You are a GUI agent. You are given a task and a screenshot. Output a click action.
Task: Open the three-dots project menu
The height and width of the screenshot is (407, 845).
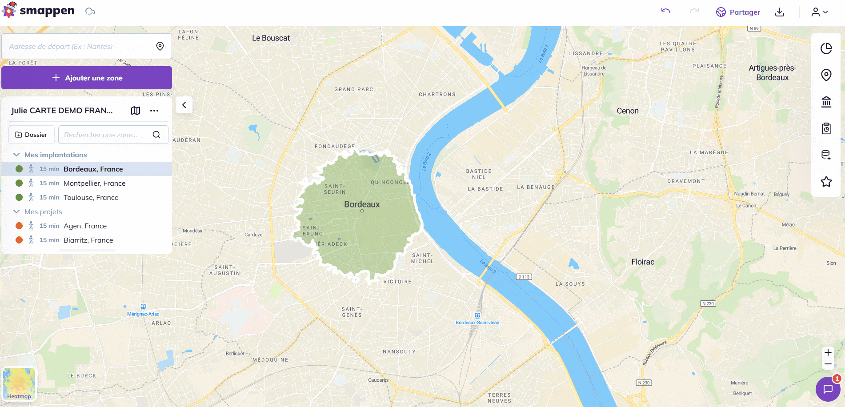pos(154,111)
